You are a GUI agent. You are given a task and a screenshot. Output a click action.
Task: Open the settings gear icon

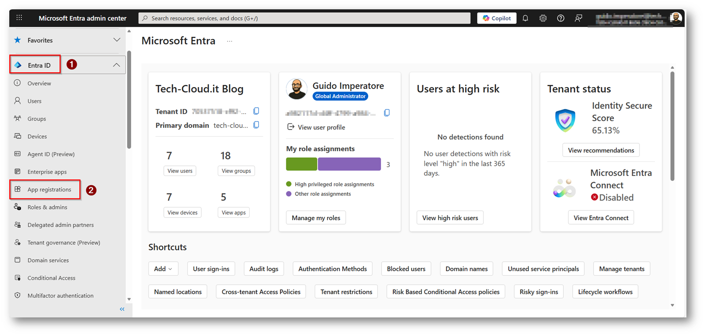click(x=543, y=18)
